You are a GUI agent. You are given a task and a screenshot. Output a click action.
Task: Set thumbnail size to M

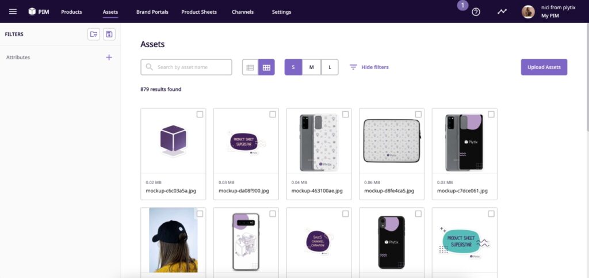coord(311,67)
